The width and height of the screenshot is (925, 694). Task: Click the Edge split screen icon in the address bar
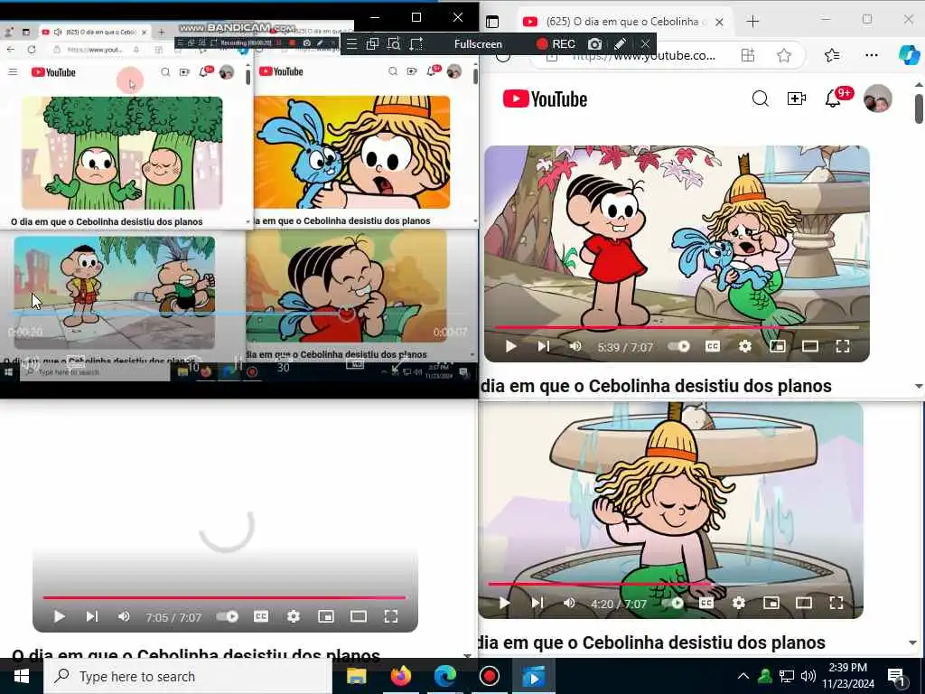(x=748, y=55)
